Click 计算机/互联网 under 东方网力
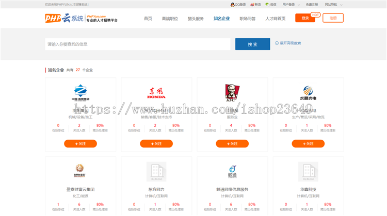 pyautogui.click(x=156, y=196)
